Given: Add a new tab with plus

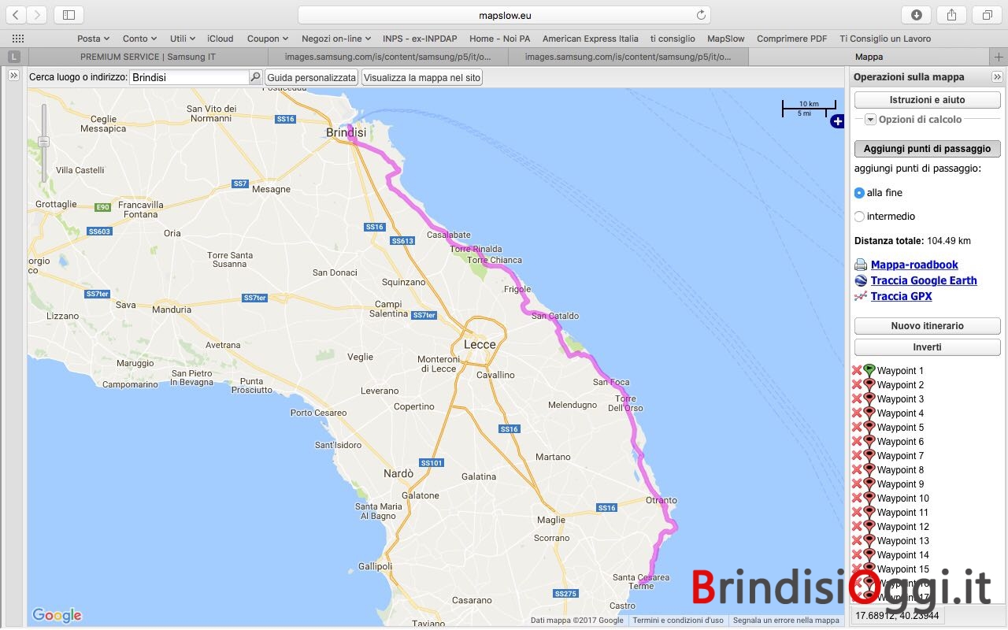Looking at the screenshot, I should [x=999, y=57].
